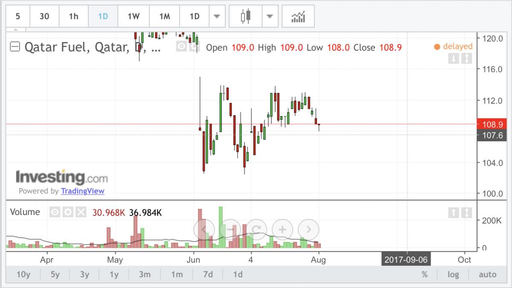This screenshot has width=512, height=288.
Task: Click the Qatar Fuel symbol title
Action: tap(93, 47)
